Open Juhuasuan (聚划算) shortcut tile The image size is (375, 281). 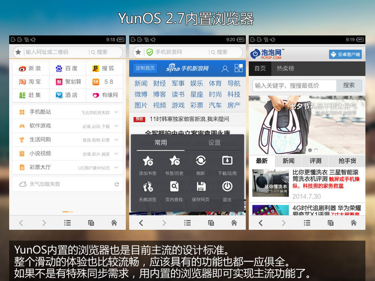point(68,82)
